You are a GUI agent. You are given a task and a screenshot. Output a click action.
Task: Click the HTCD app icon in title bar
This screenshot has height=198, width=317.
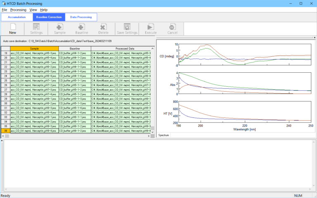[3, 3]
